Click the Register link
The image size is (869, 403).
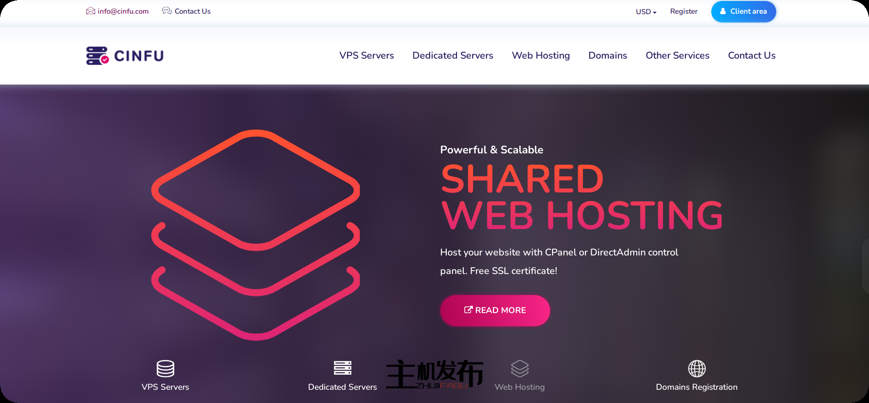(x=683, y=11)
